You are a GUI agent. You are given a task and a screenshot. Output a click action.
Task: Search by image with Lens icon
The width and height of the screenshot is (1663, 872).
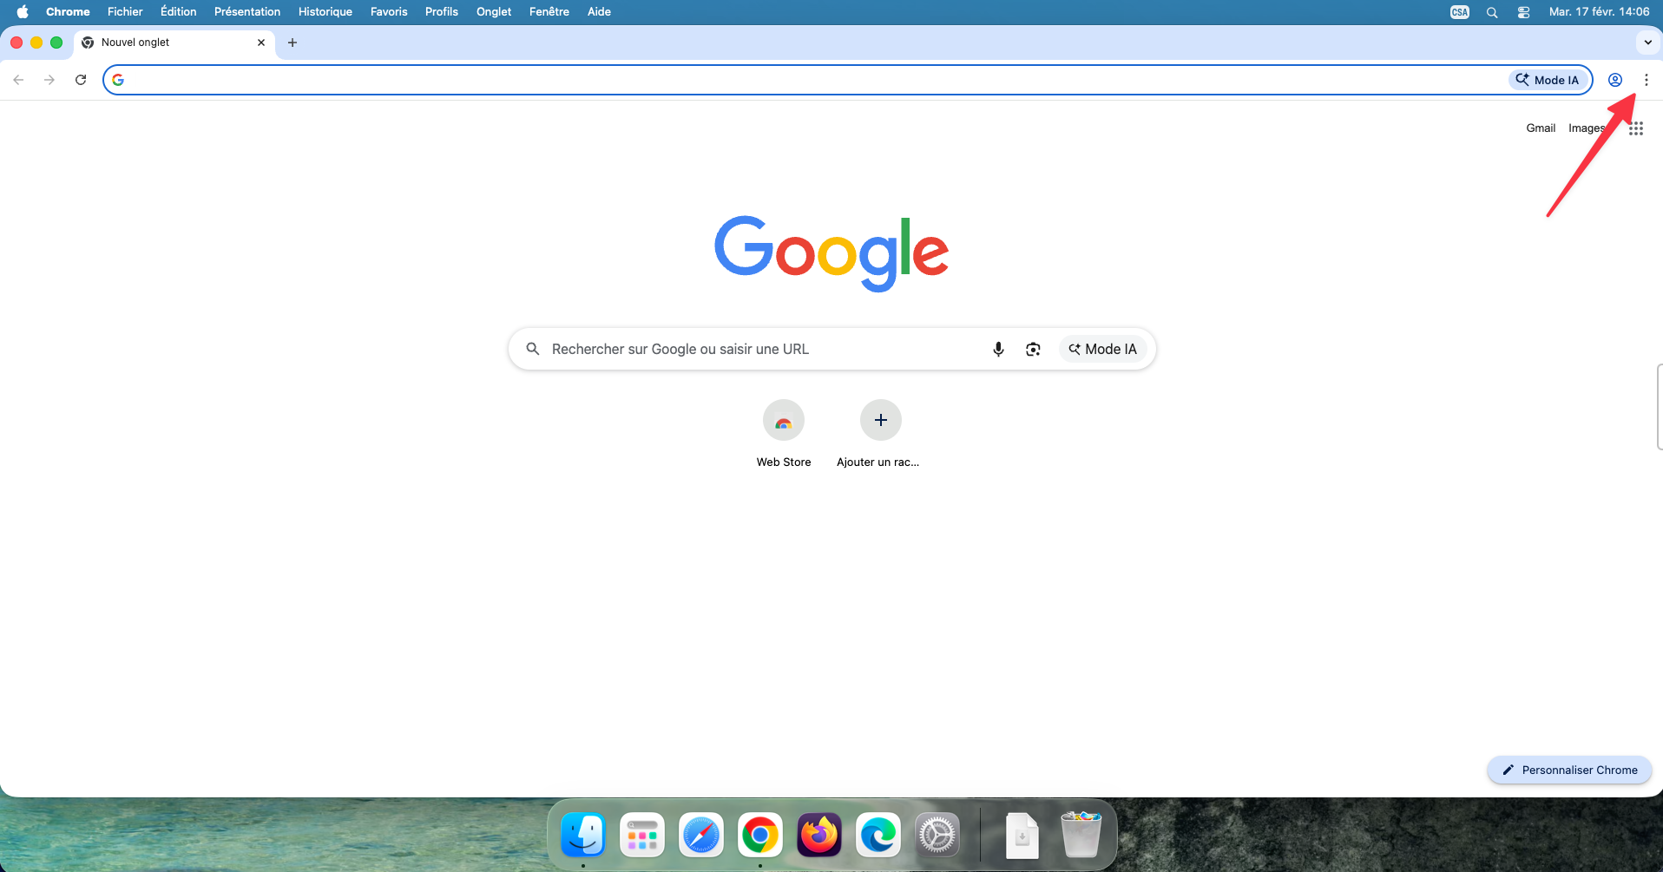pos(1033,349)
